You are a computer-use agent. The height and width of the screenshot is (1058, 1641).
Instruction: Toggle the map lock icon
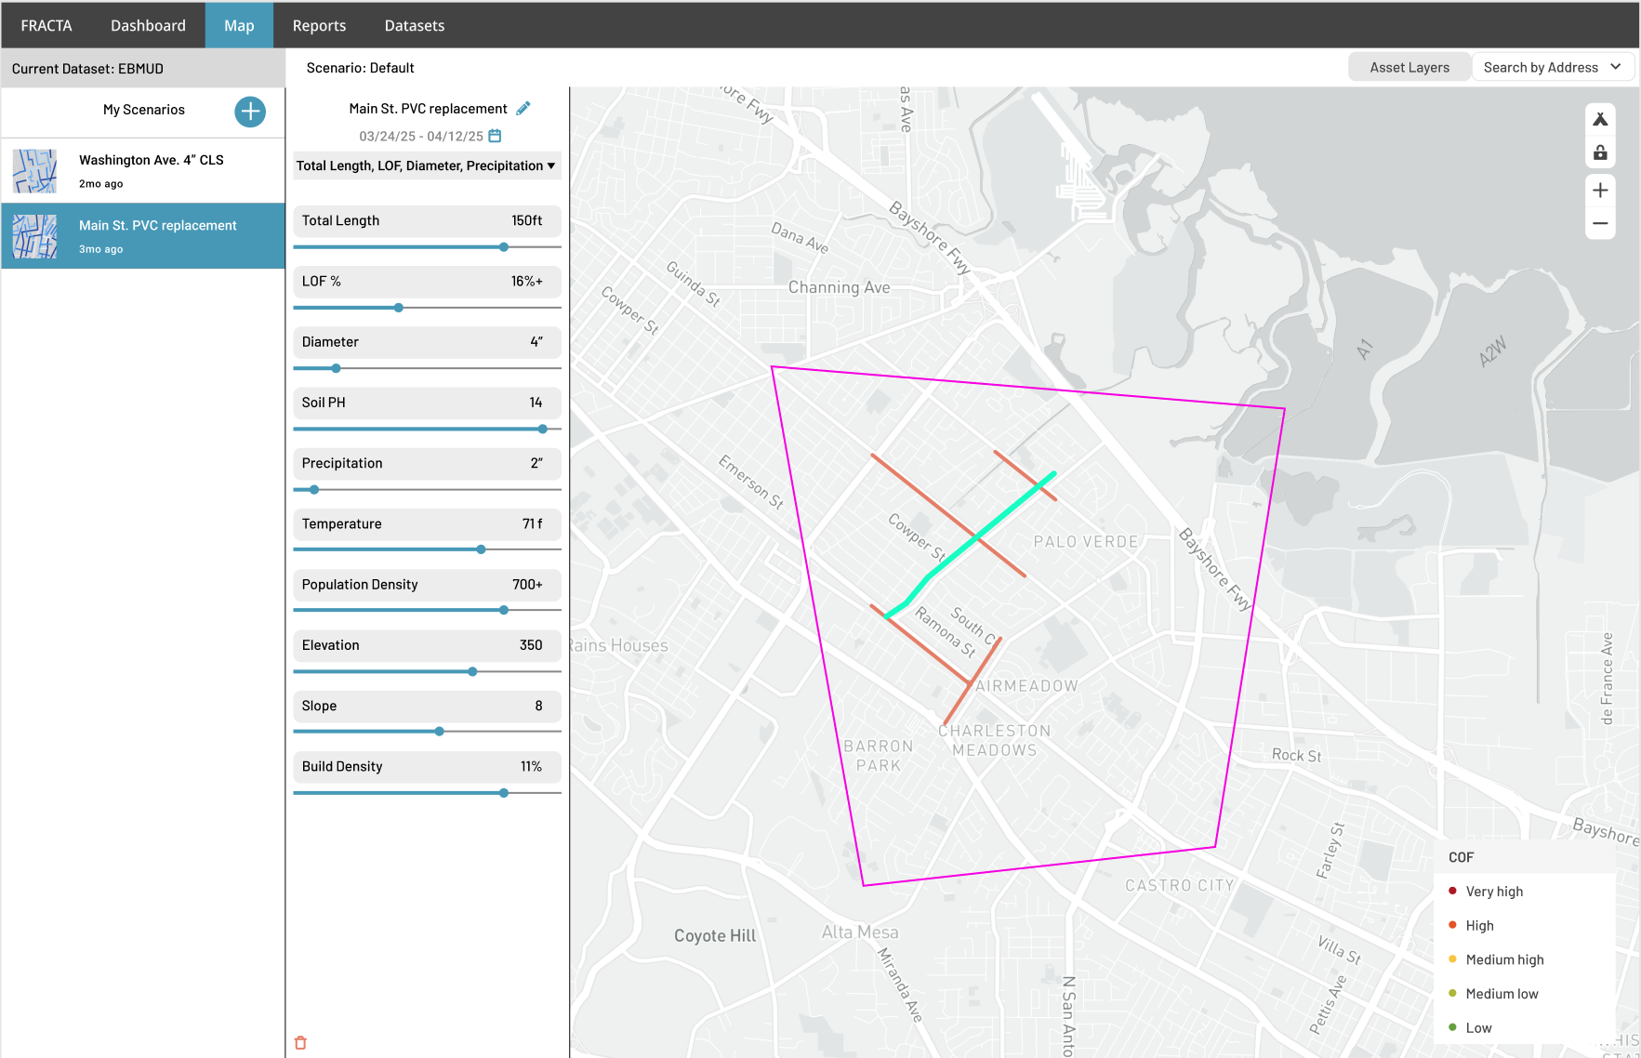1600,152
